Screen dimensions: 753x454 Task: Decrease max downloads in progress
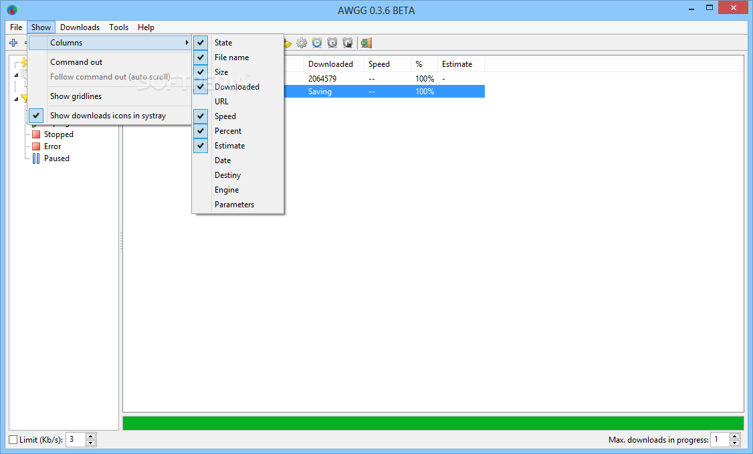click(734, 443)
